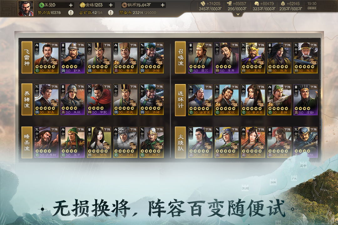Click 下阵 on 周瑜's card
This screenshot has height=225, width=338.
coord(208,129)
